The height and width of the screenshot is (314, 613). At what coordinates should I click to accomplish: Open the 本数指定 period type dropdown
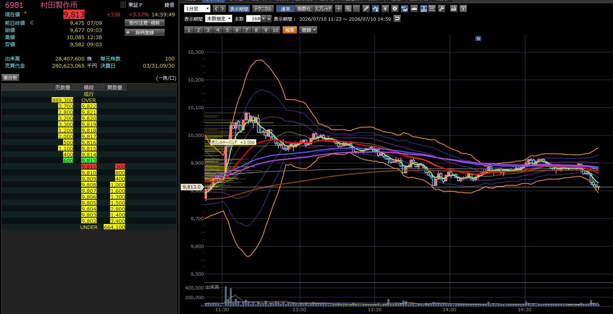219,19
